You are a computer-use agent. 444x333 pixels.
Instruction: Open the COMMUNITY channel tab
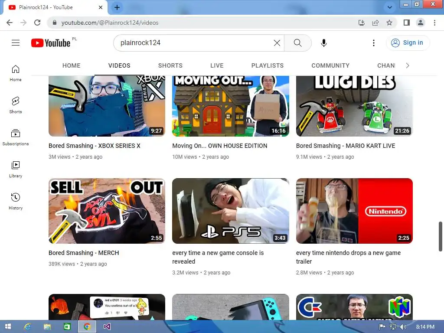[x=330, y=66]
